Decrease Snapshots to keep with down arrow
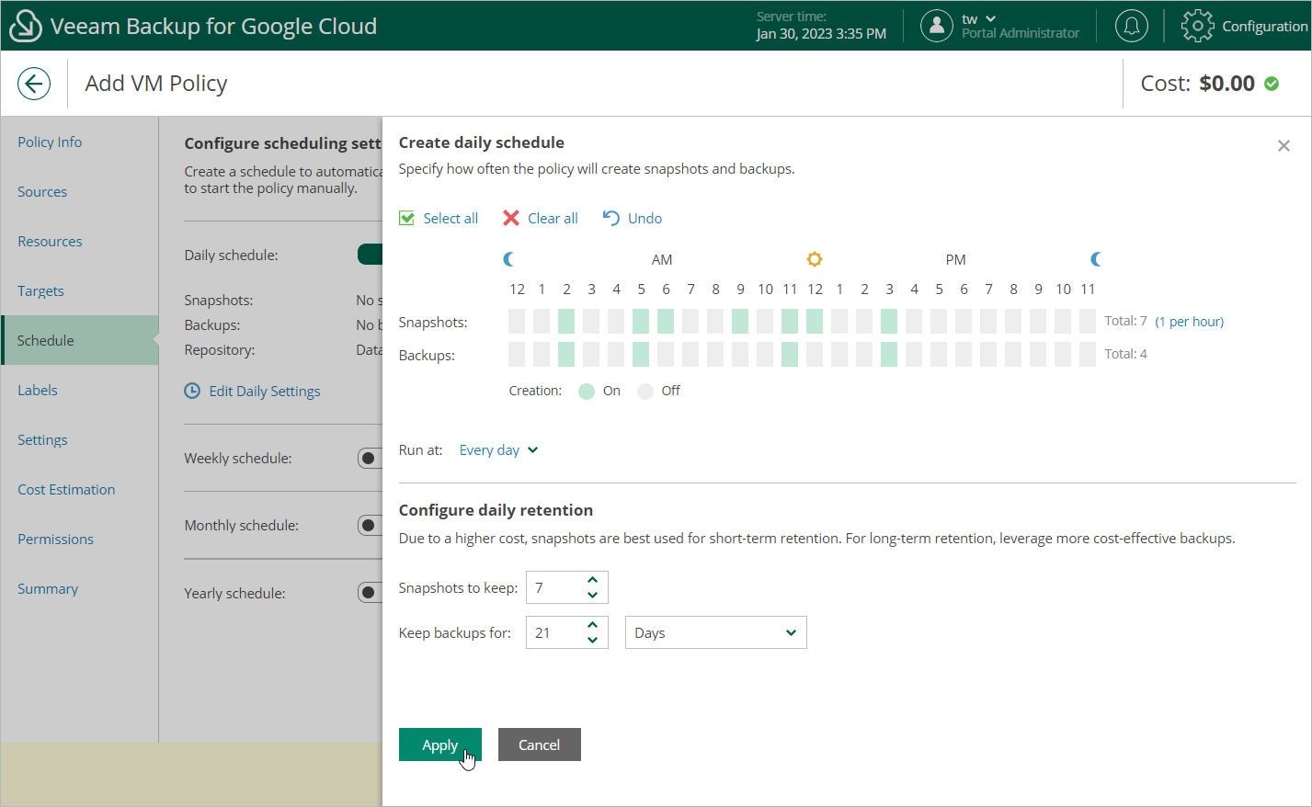The width and height of the screenshot is (1312, 807). coord(593,595)
